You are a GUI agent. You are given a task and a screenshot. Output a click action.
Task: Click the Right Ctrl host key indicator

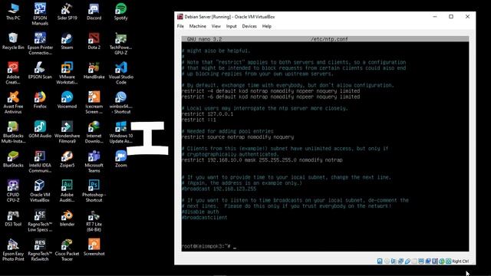(460, 261)
